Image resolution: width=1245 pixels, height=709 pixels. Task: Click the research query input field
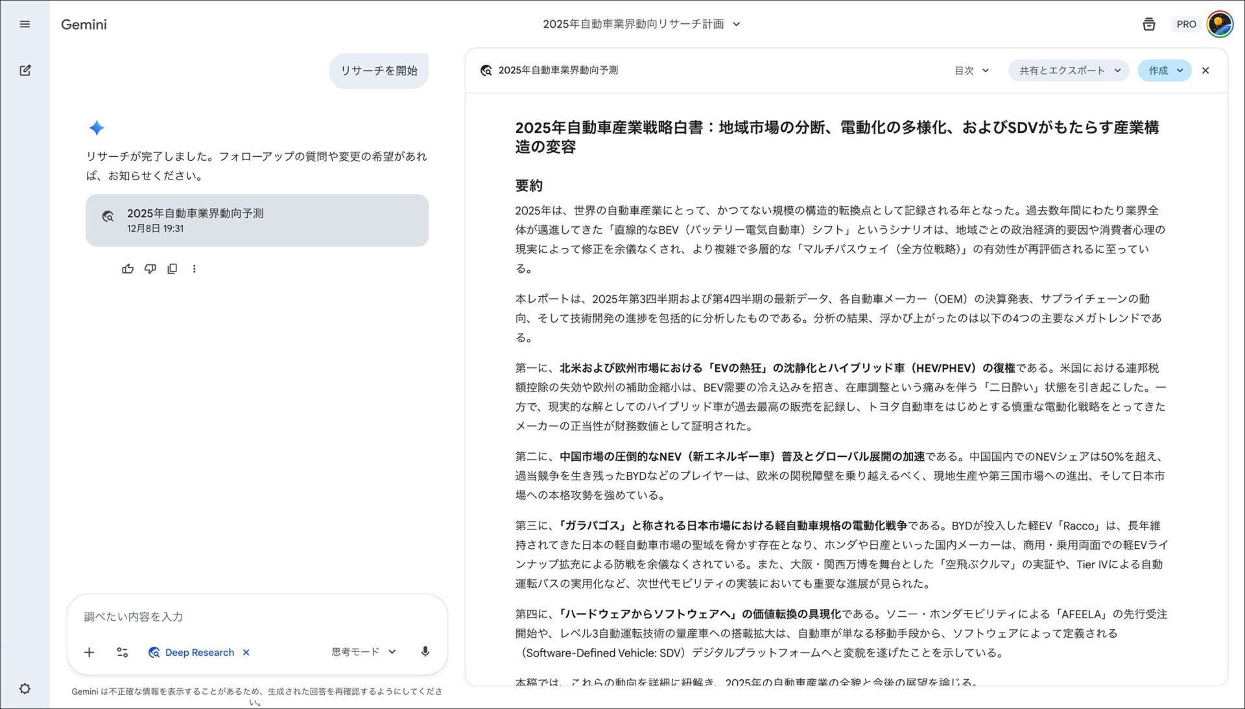(227, 616)
